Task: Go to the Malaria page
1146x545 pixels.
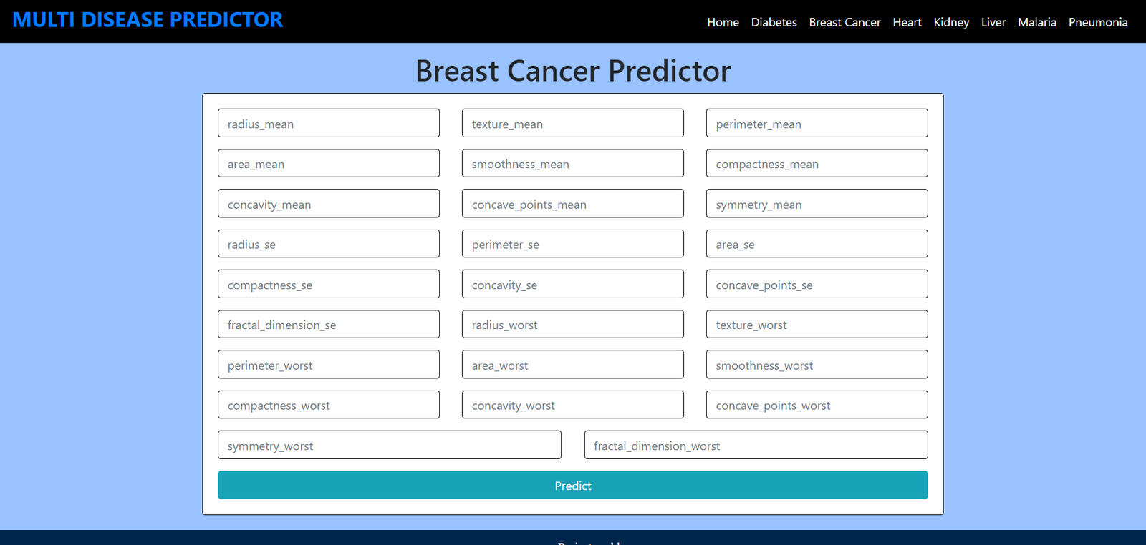Action: tap(1036, 22)
